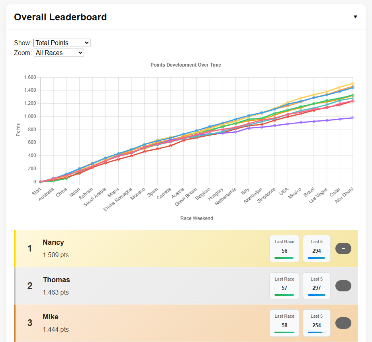The image size is (372, 342).
Task: Collapse the panel via the top-right triangle
Action: 355,17
